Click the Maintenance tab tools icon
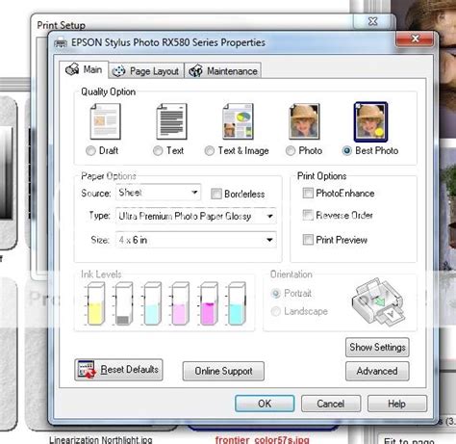Image resolution: width=456 pixels, height=444 pixels. [195, 70]
